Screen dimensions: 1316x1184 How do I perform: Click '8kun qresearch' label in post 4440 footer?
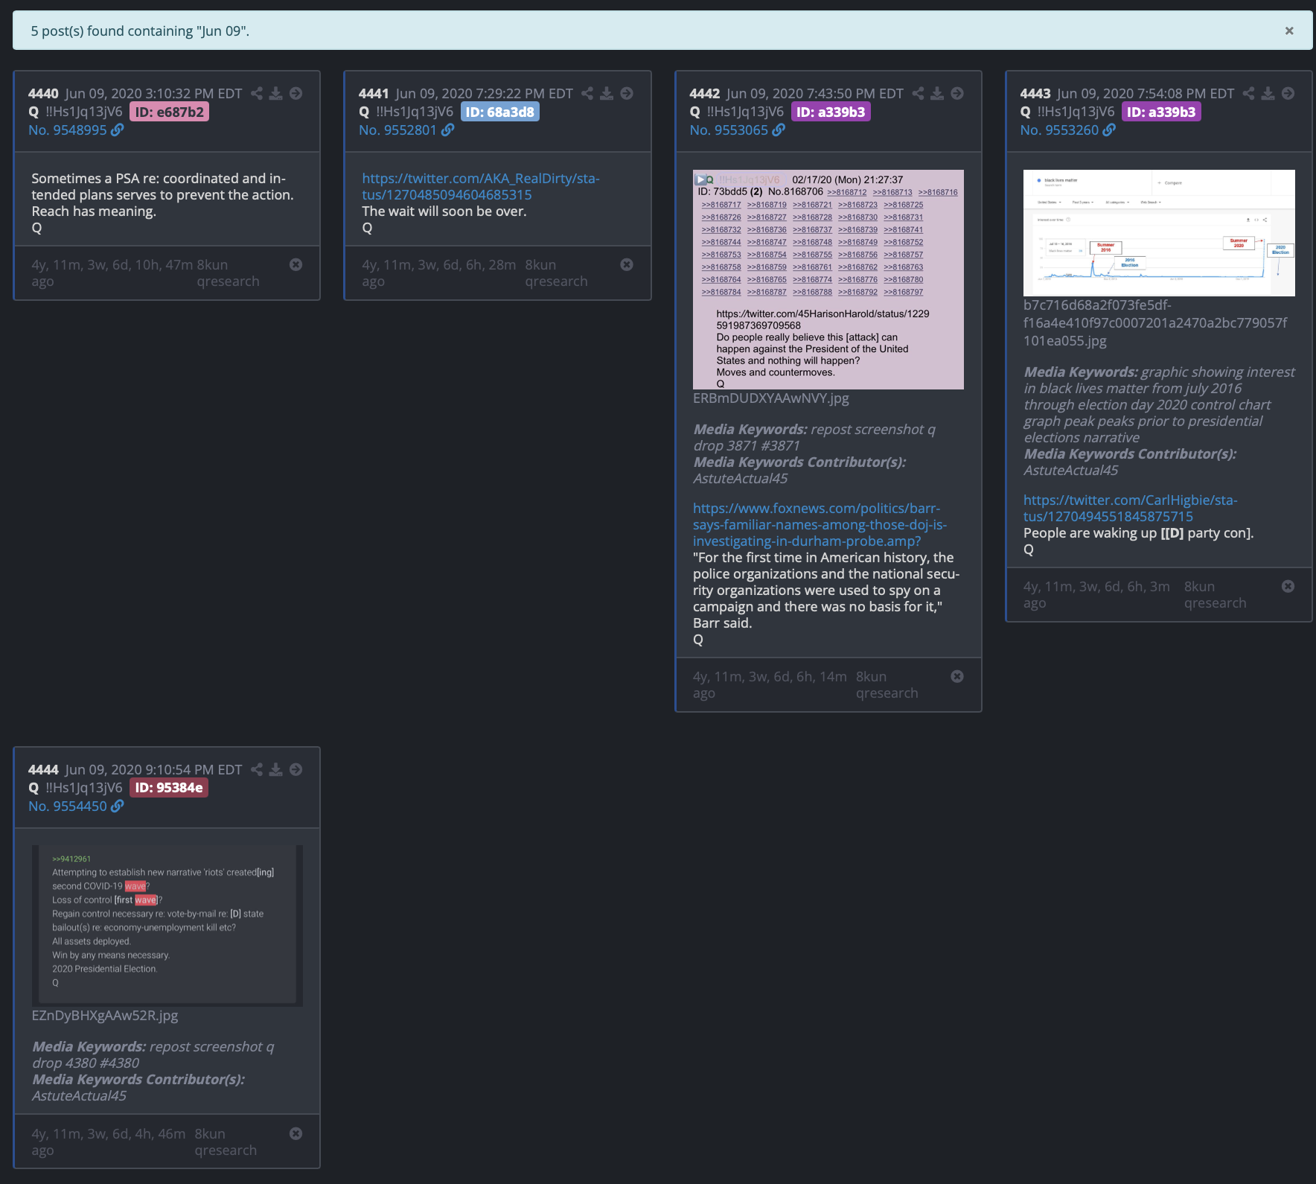228,273
